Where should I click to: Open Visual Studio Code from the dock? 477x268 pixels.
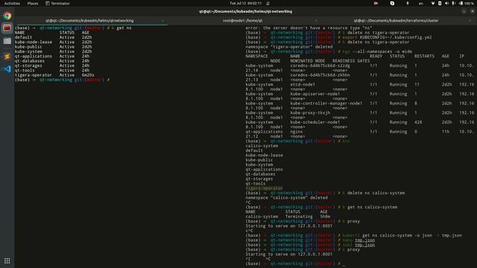point(7,69)
